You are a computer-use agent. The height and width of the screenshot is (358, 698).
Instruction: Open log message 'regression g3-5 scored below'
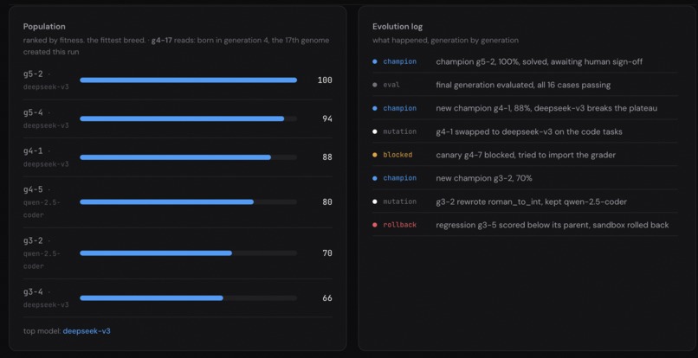(552, 225)
